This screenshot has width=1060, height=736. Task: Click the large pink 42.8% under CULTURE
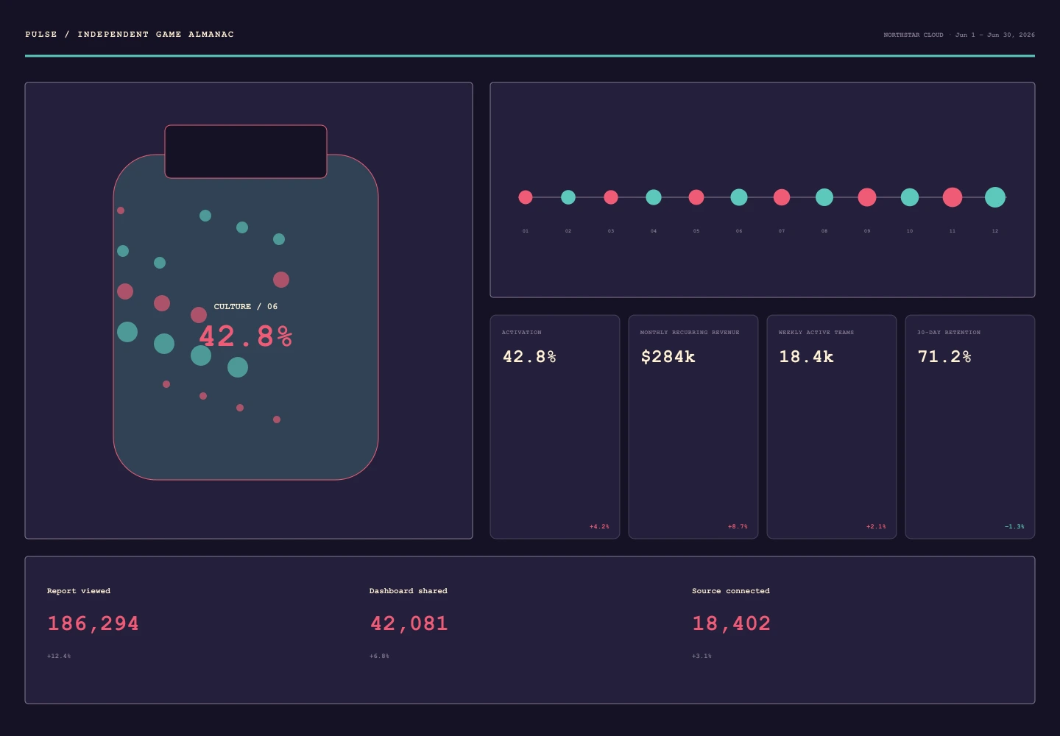point(246,336)
